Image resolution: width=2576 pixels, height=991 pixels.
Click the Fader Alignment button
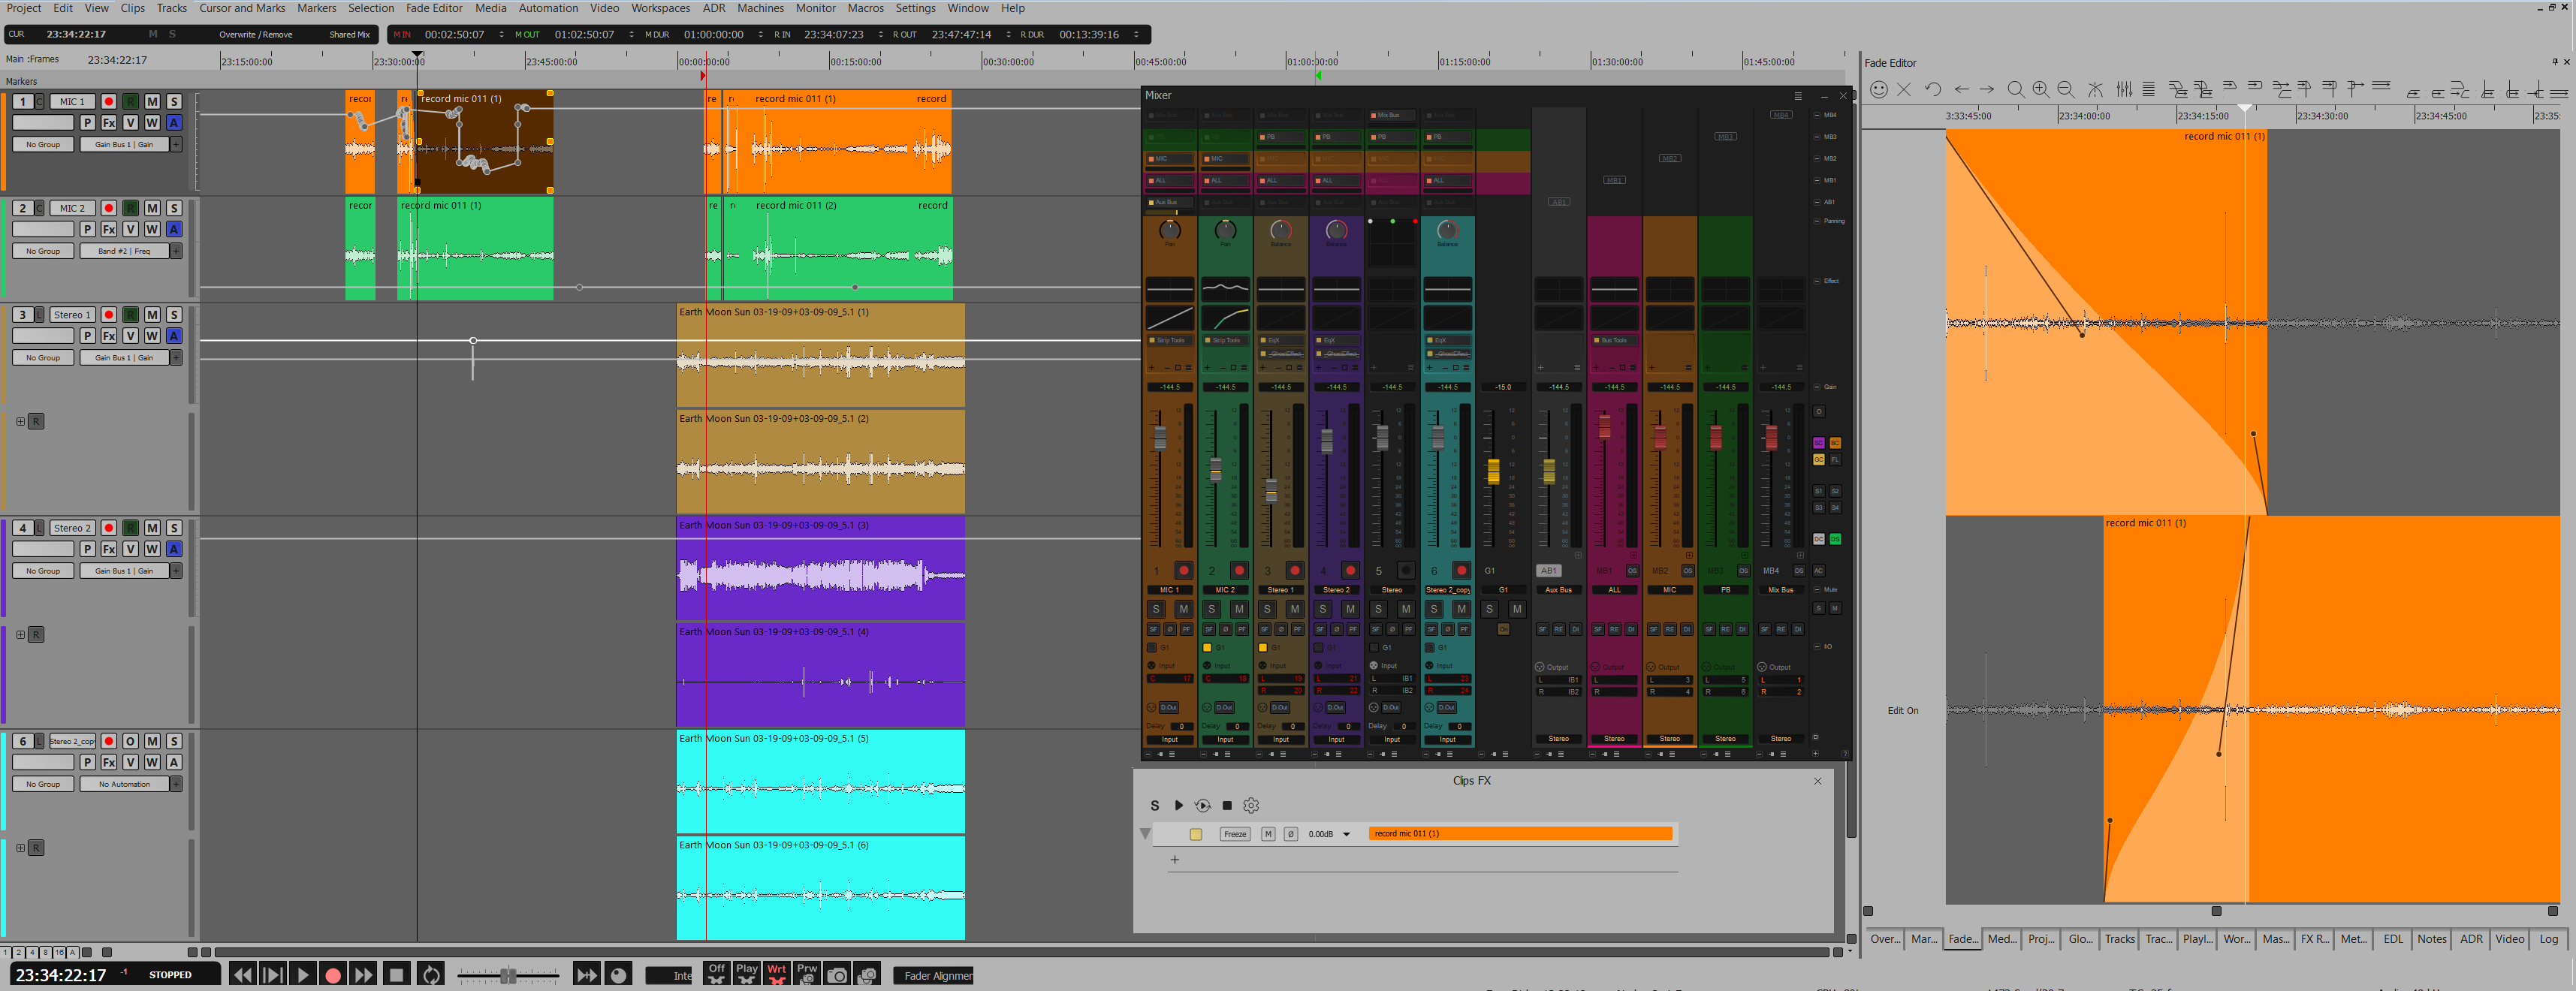tap(933, 975)
